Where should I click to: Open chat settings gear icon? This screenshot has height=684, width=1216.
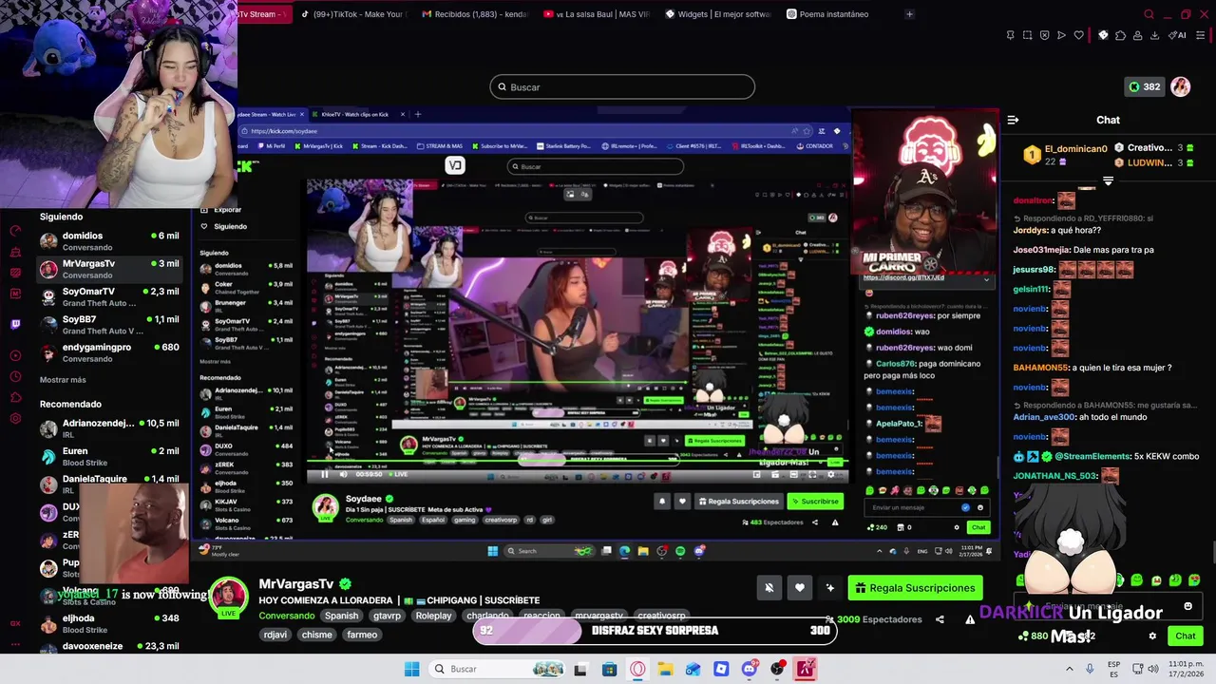(x=1152, y=636)
